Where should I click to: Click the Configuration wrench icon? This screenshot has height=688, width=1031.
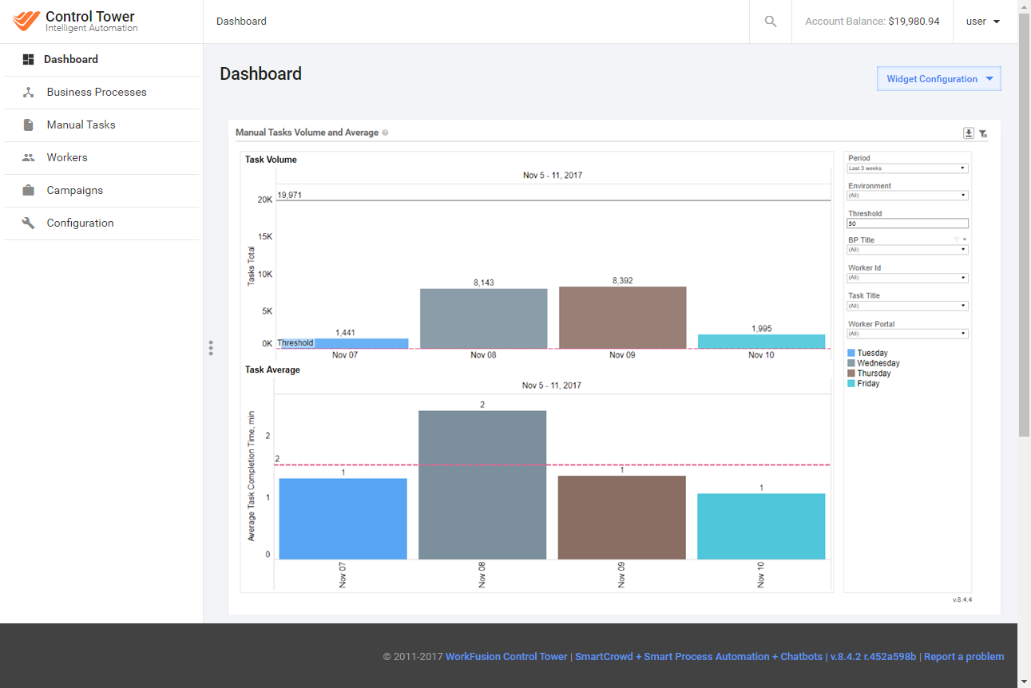(29, 223)
